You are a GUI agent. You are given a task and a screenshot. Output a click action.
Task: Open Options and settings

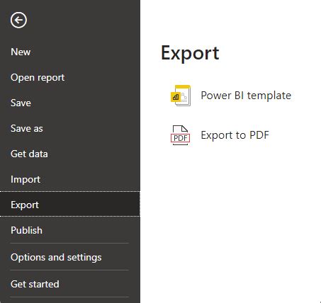click(x=56, y=257)
